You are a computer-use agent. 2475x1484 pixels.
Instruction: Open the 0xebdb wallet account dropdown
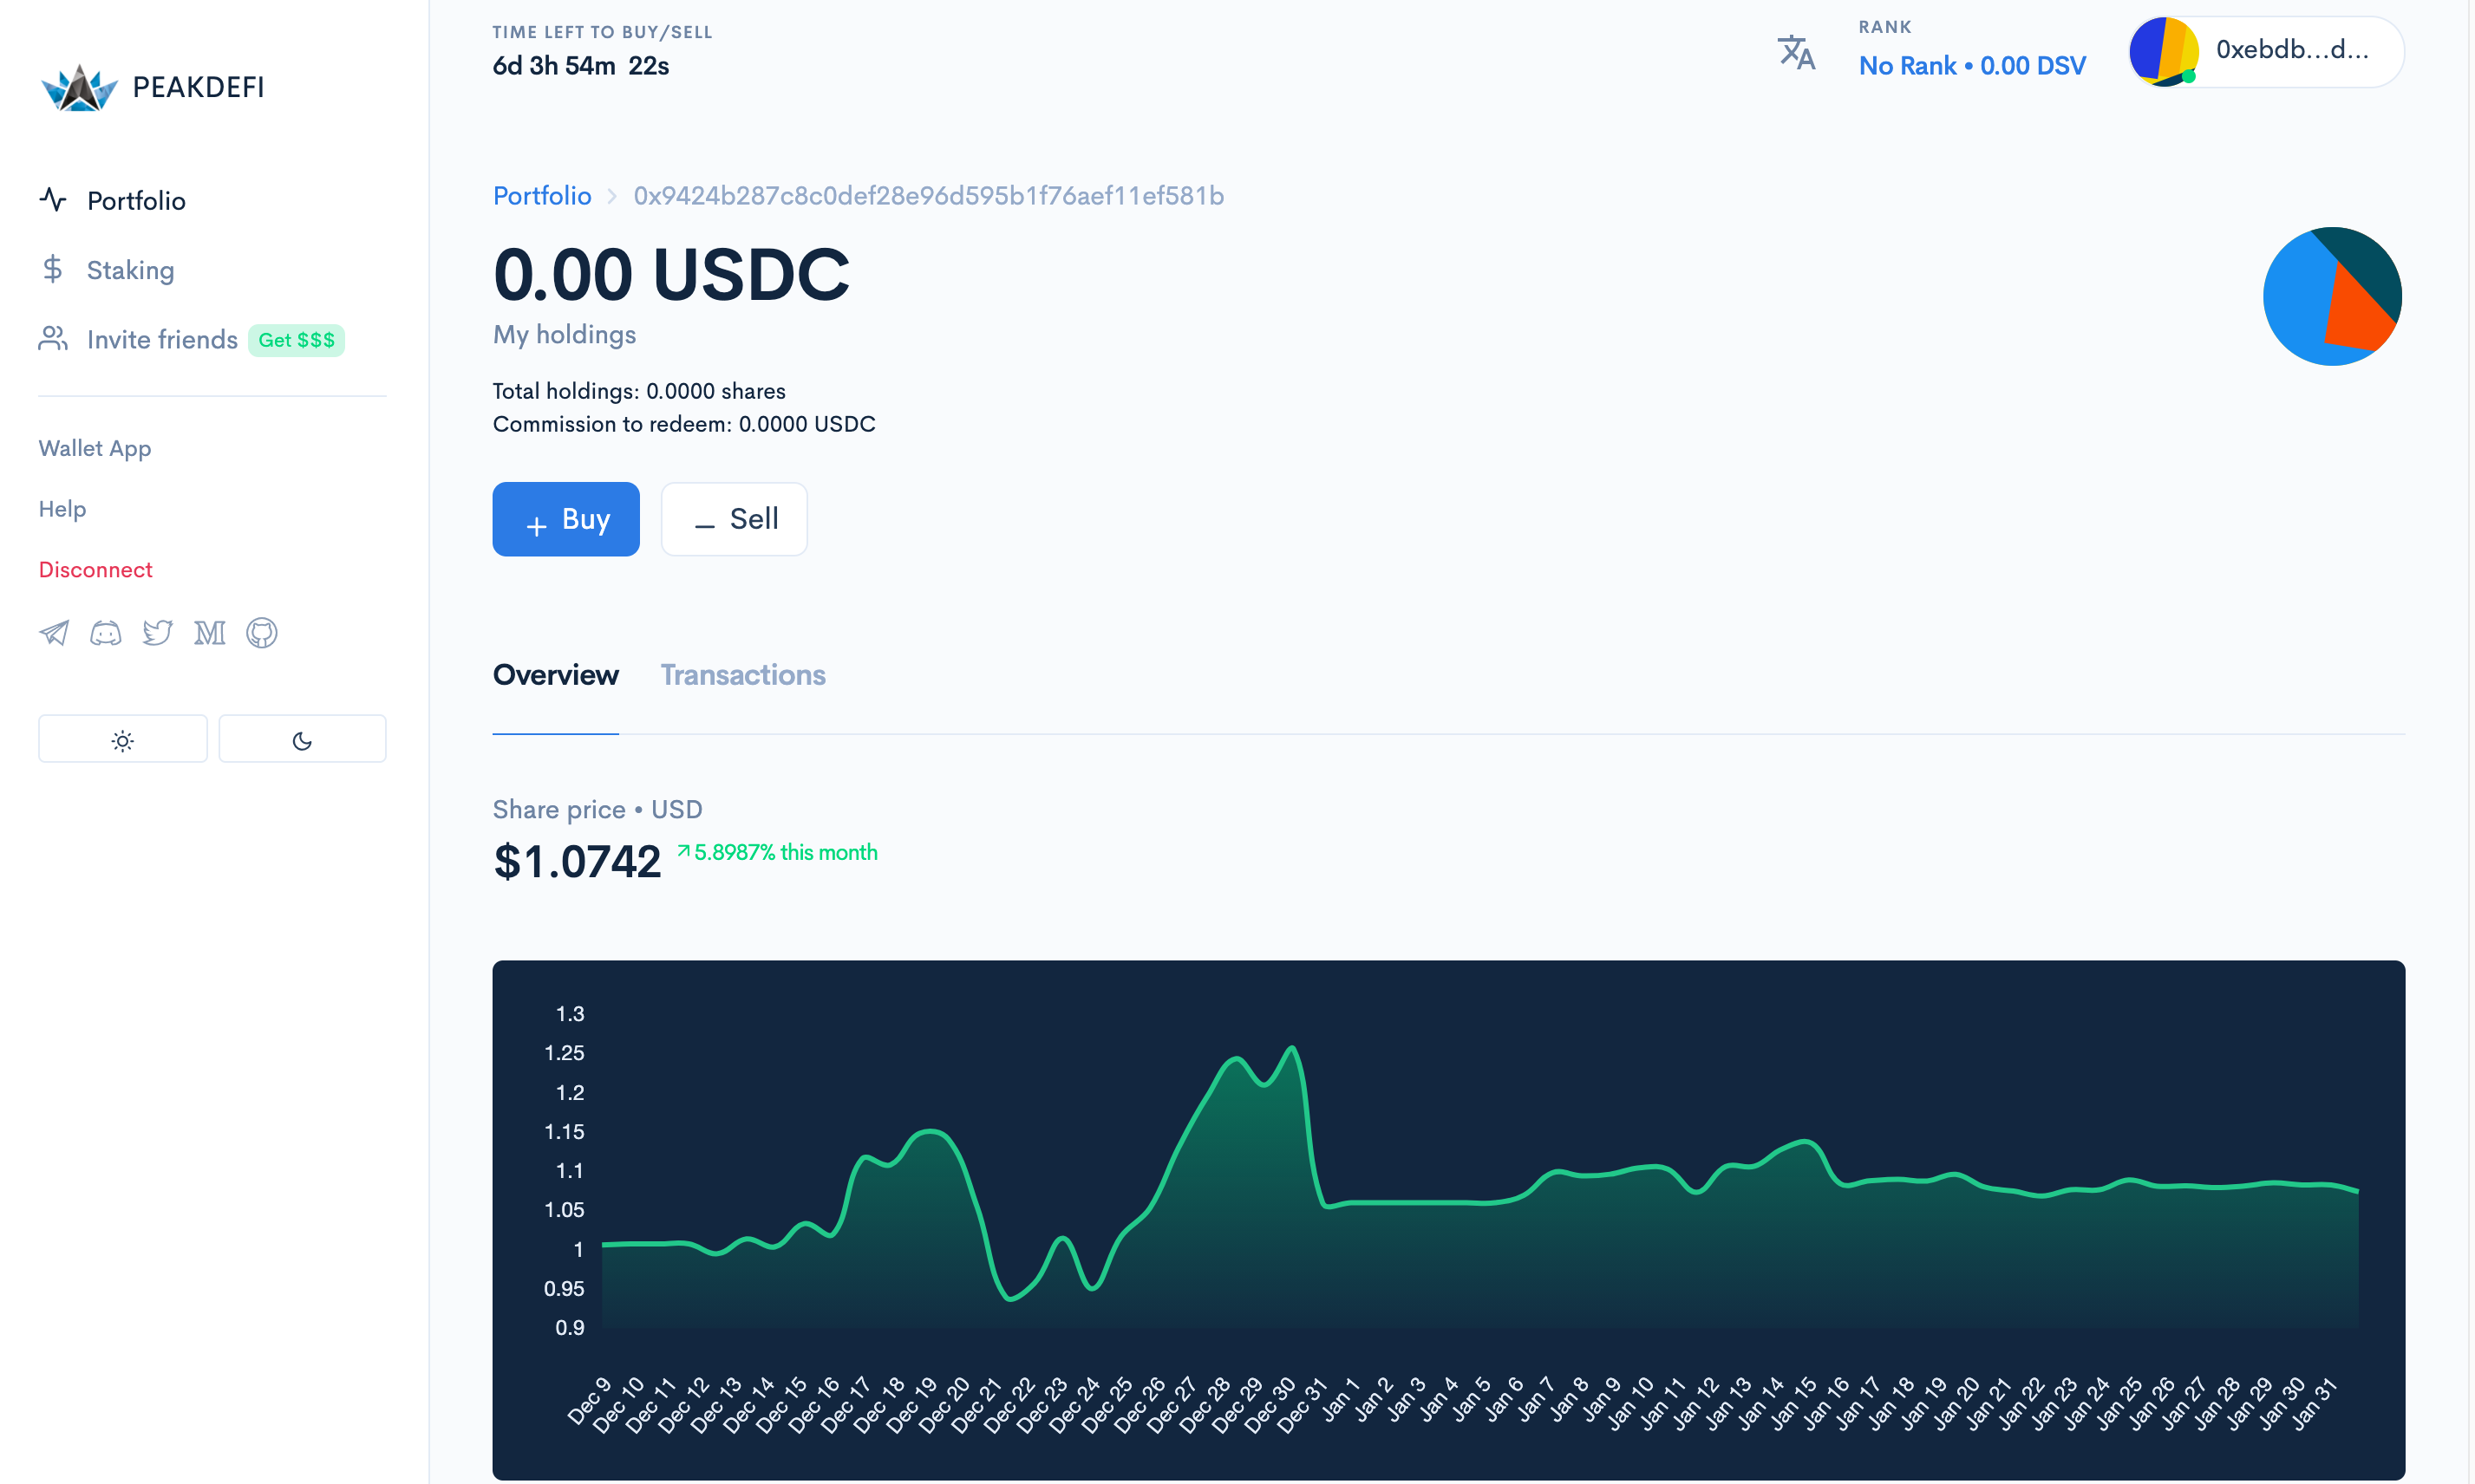click(2291, 51)
